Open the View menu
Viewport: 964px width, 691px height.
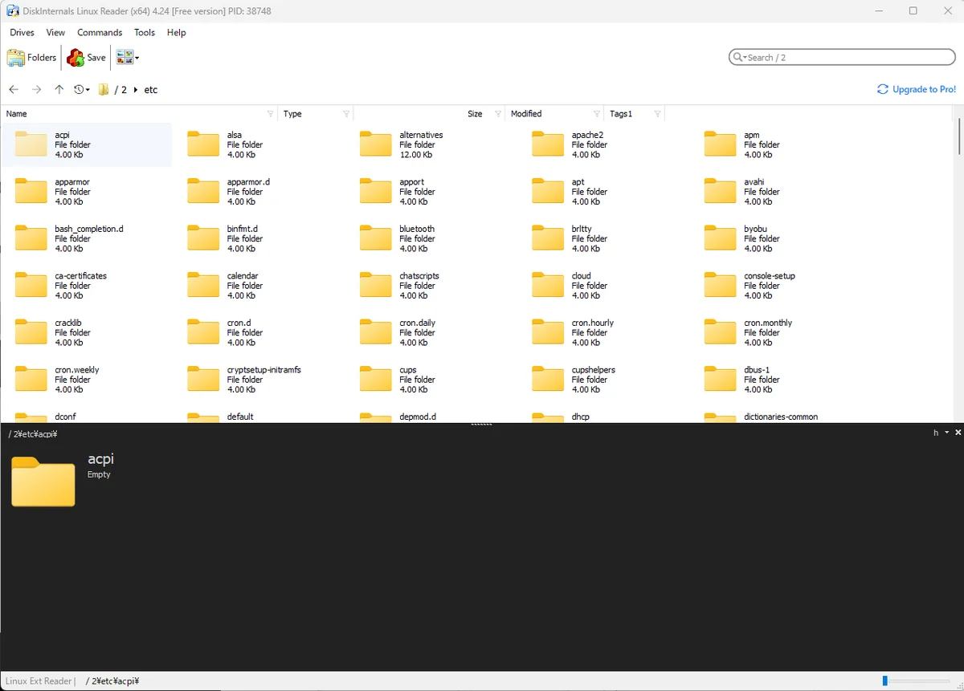point(55,33)
